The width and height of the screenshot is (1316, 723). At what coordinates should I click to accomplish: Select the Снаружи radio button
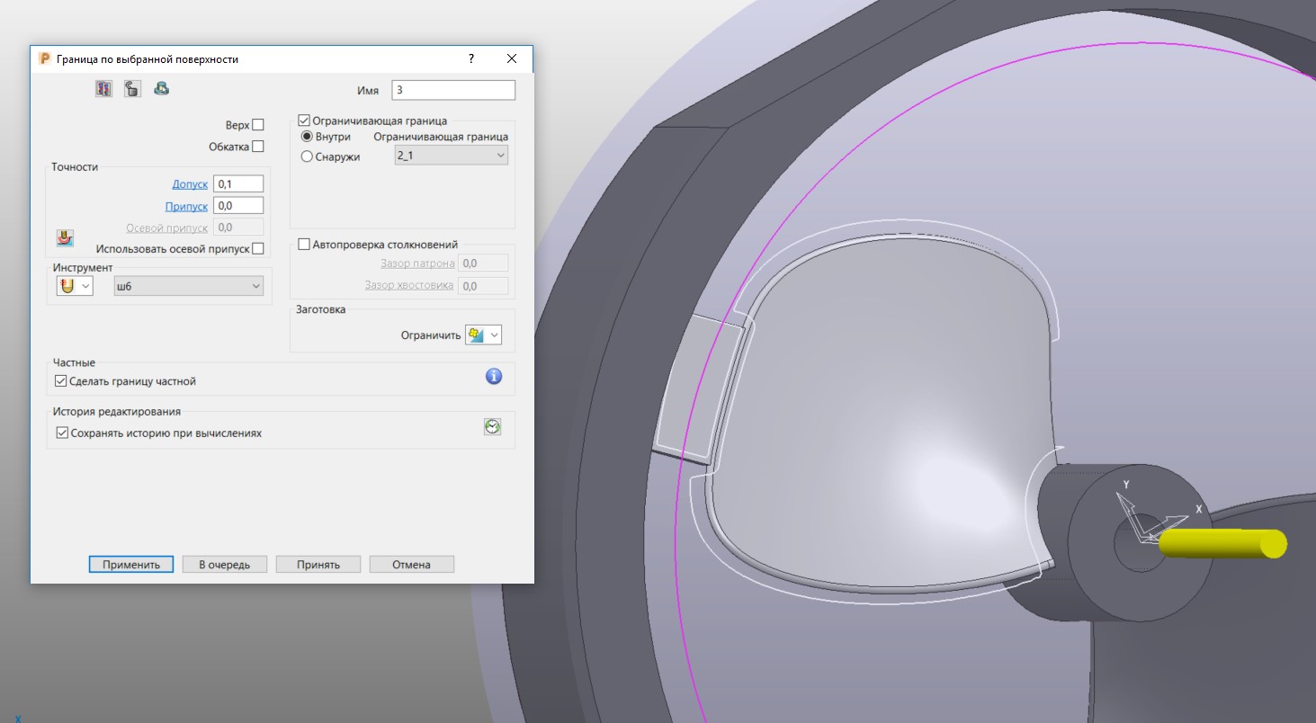[x=307, y=156]
